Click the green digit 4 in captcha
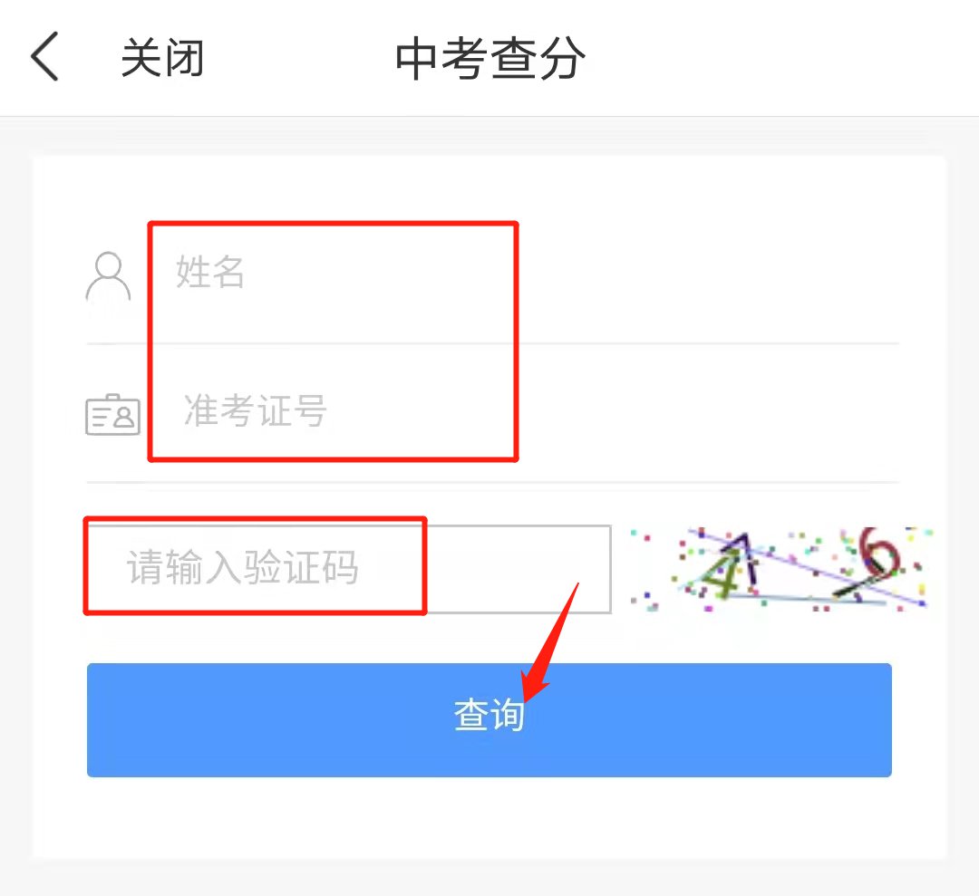This screenshot has height=896, width=979. click(x=719, y=575)
